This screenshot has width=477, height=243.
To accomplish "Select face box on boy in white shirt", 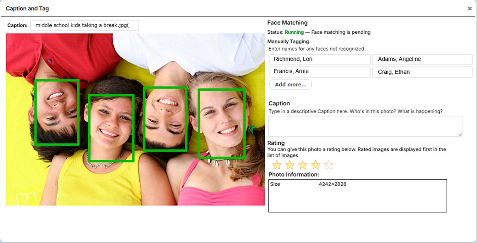I will [x=165, y=119].
